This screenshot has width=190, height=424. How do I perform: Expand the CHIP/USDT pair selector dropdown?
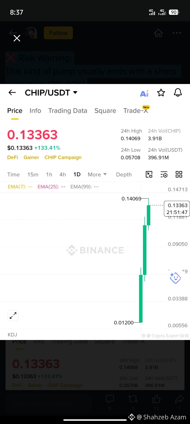pyautogui.click(x=75, y=92)
